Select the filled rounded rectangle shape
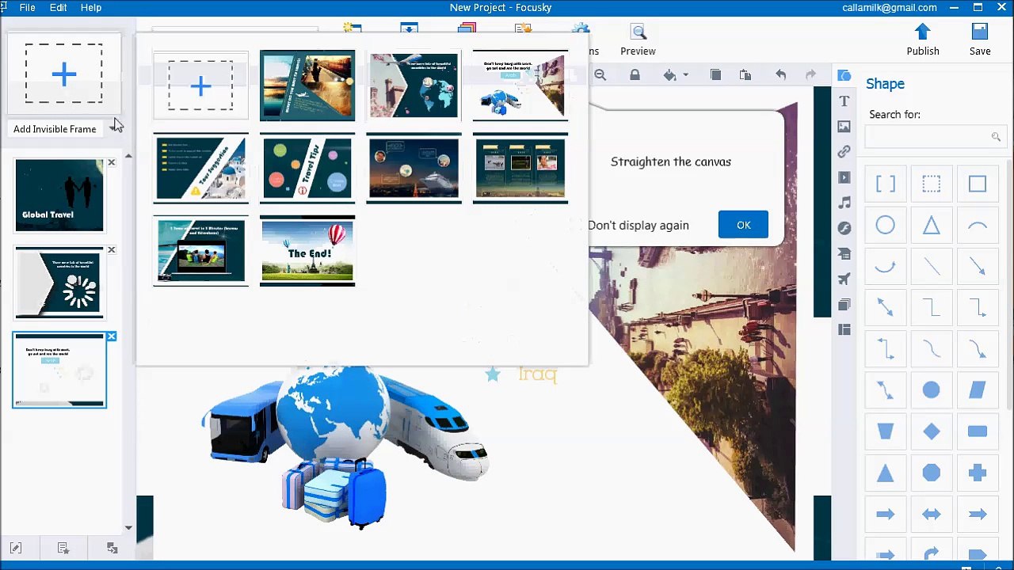This screenshot has width=1014, height=570. tap(978, 431)
